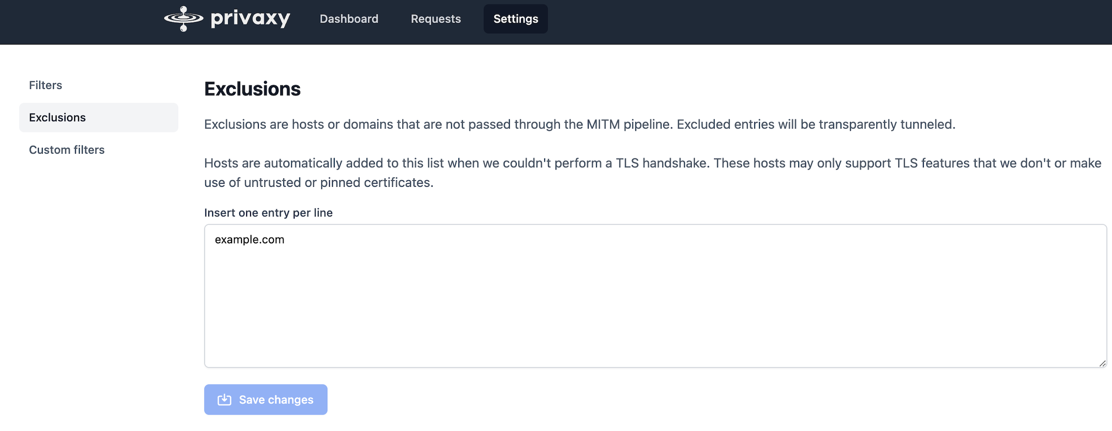Viewport: 1112px width, 431px height.
Task: Focus the empty area of exclusions textarea
Action: (655, 309)
